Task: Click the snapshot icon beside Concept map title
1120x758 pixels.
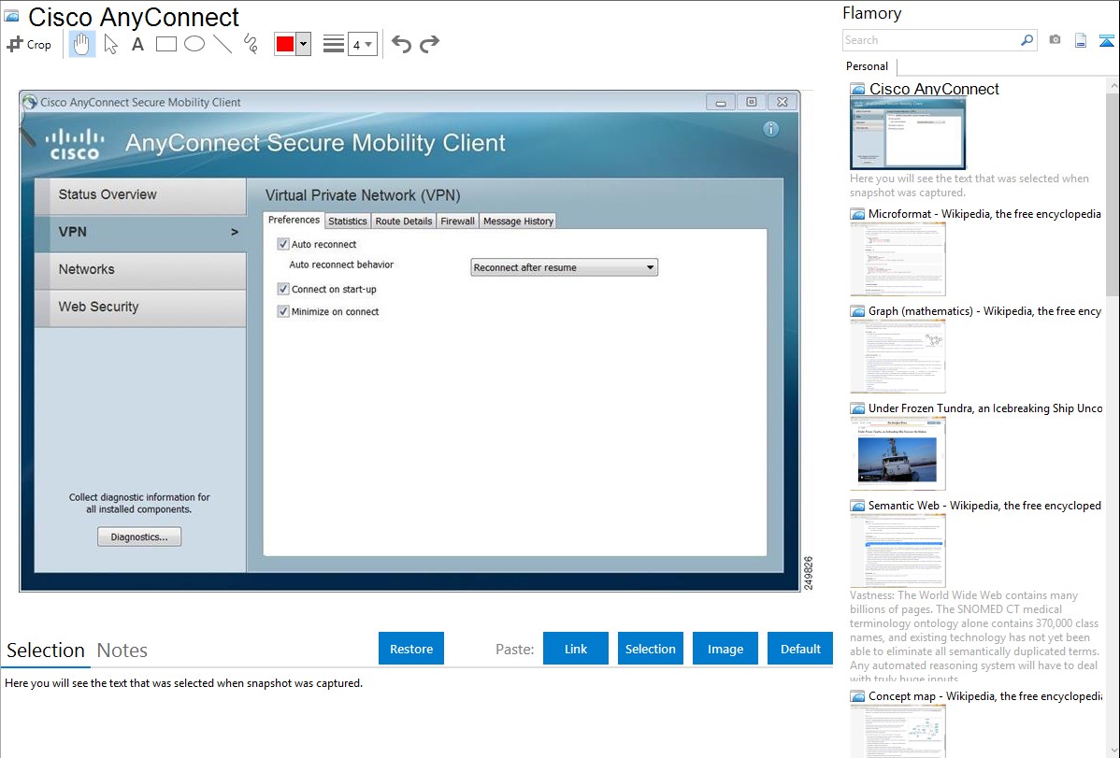Action: (x=857, y=695)
